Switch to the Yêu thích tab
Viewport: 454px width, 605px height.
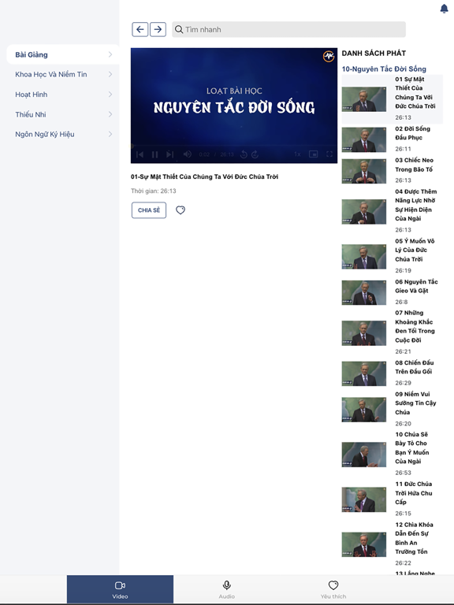click(333, 589)
